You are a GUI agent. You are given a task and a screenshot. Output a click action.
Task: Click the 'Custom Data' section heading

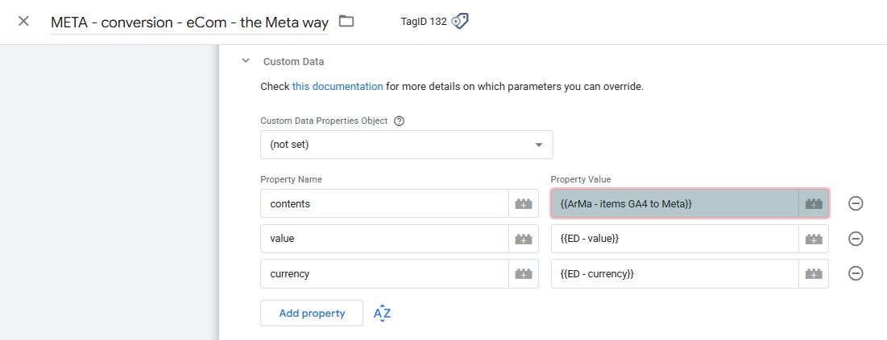click(x=293, y=61)
